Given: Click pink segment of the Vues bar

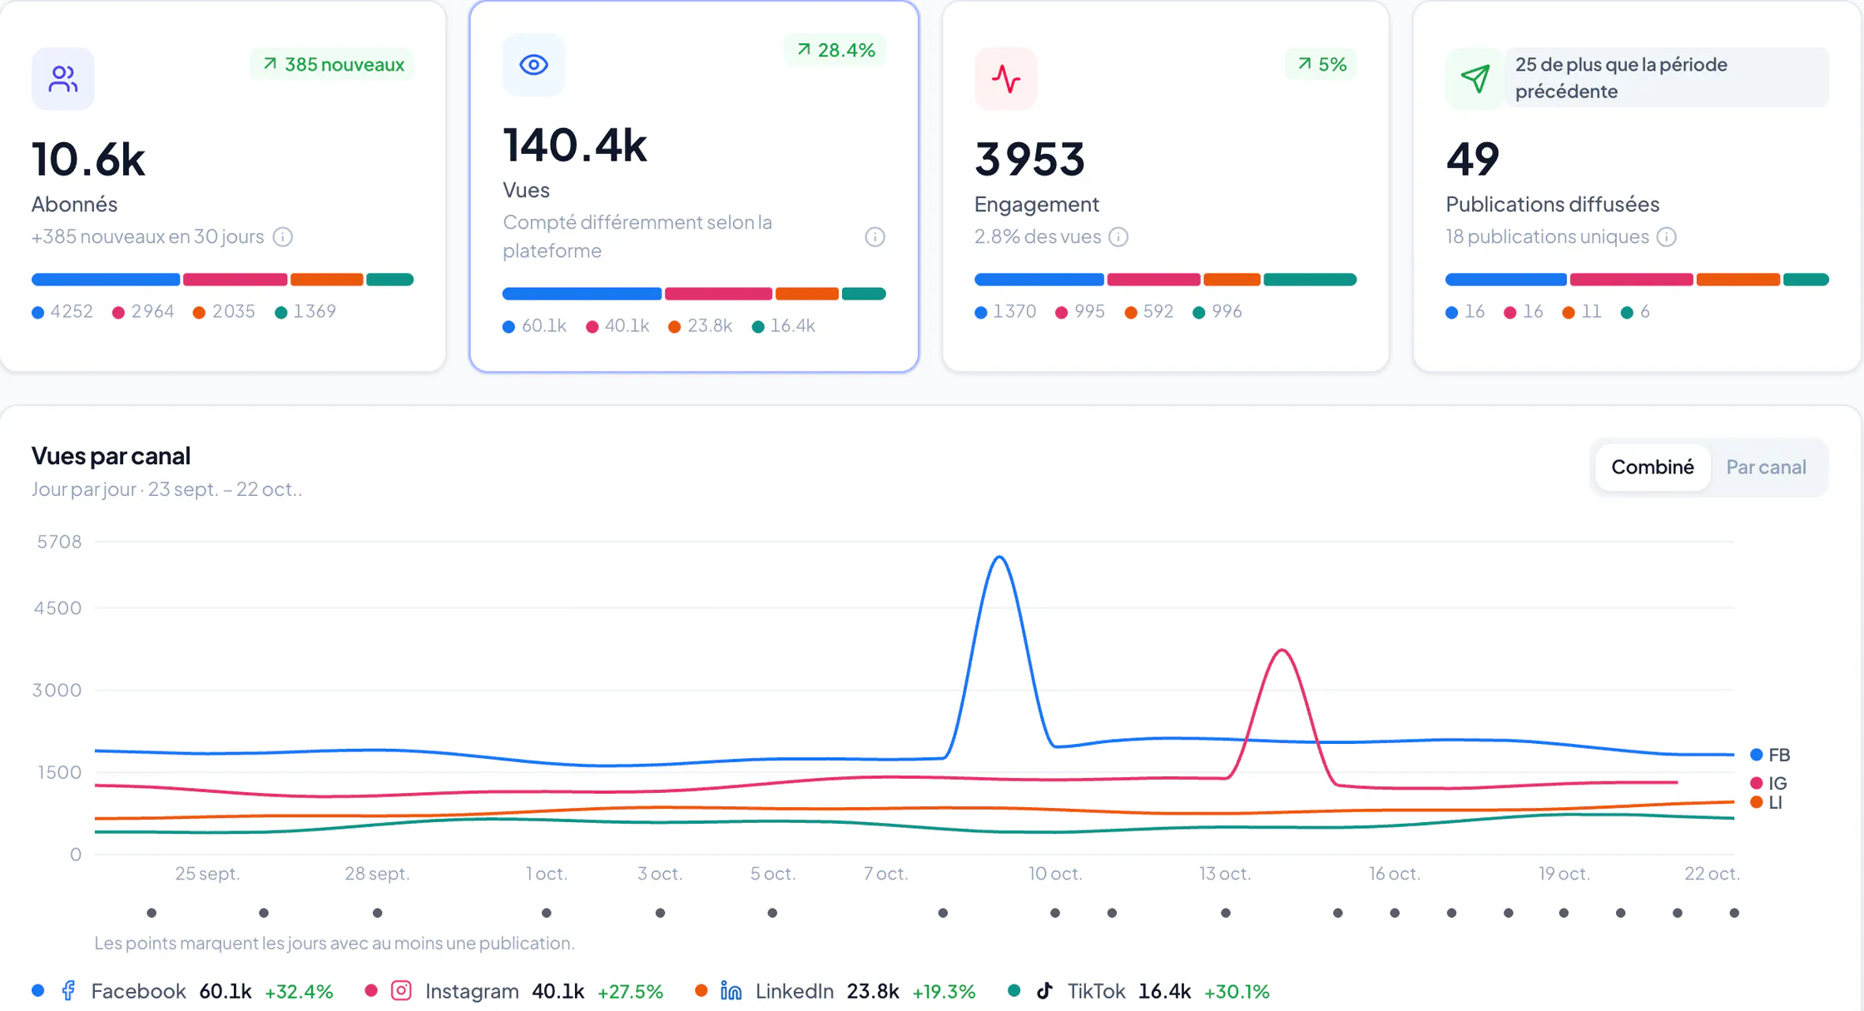Looking at the screenshot, I should pos(718,294).
